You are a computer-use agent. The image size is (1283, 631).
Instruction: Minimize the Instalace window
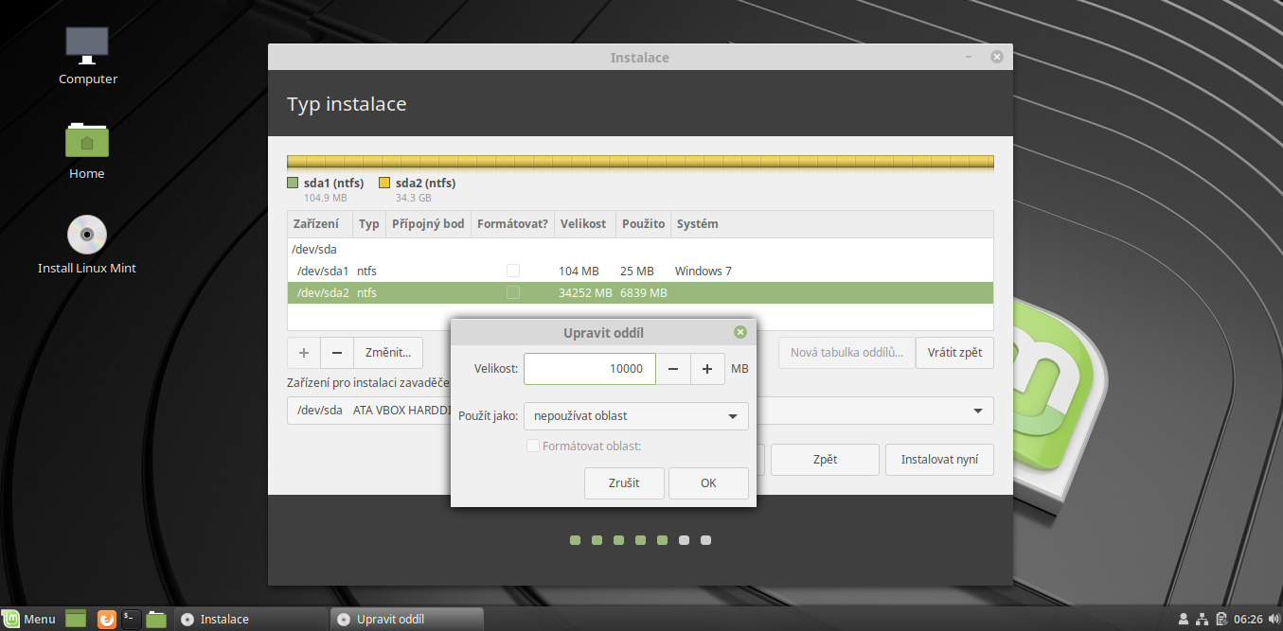coord(969,58)
